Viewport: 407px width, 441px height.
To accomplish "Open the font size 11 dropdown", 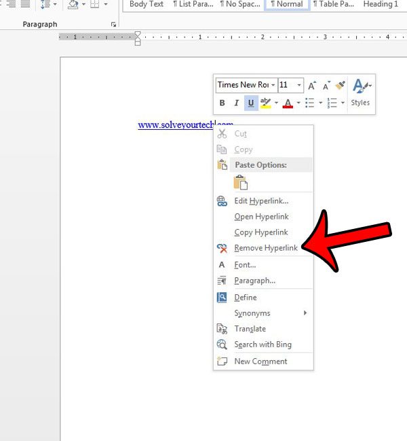I will [299, 85].
